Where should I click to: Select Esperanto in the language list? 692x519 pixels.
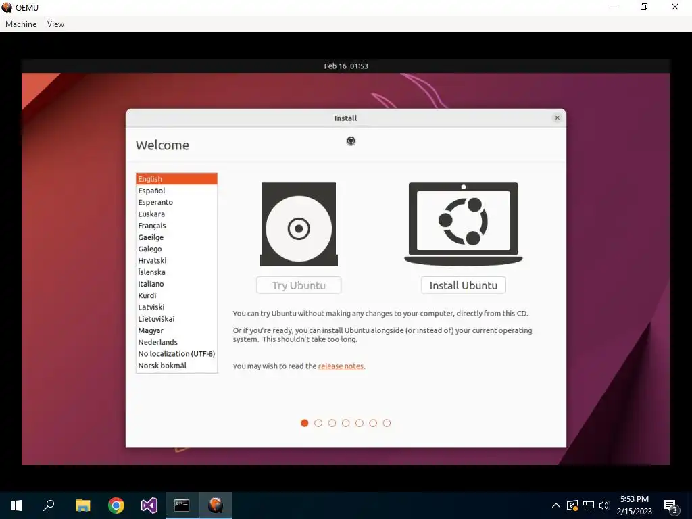176,202
